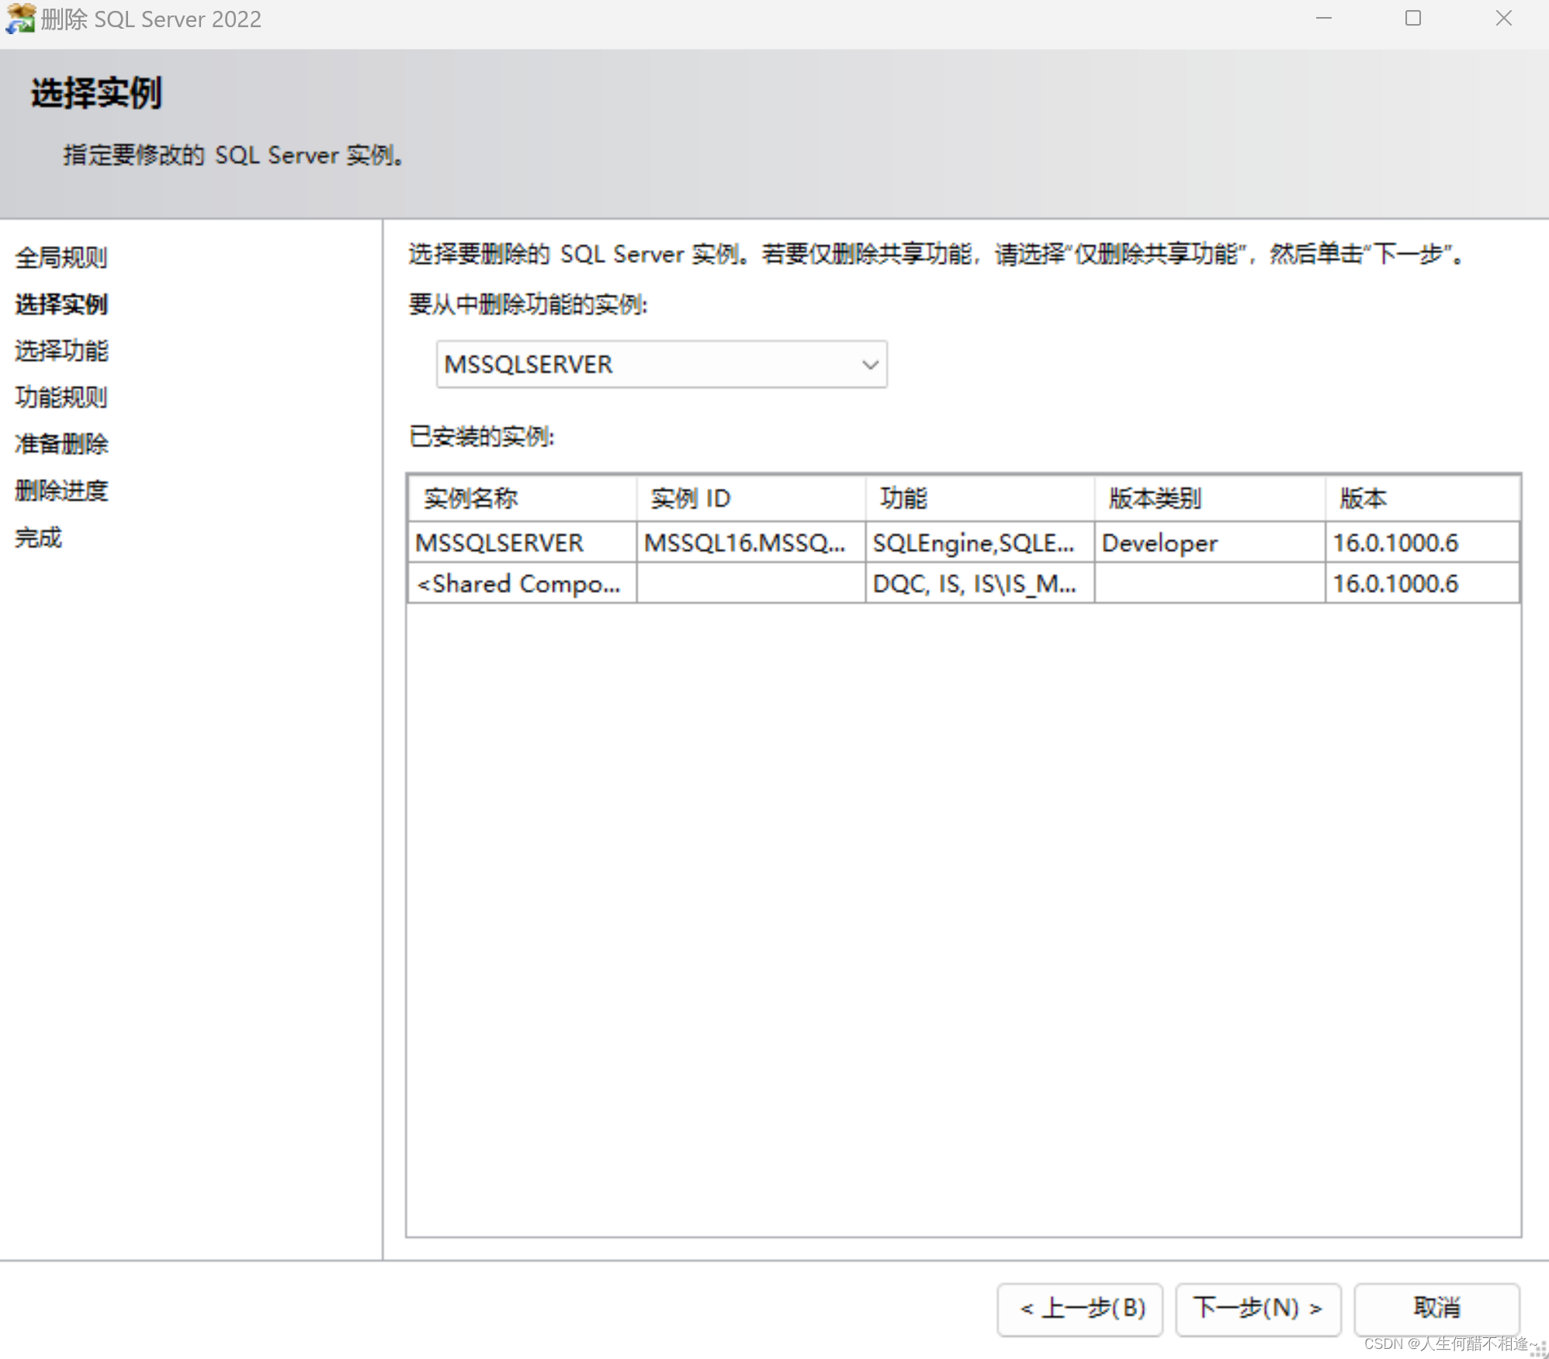The height and width of the screenshot is (1359, 1549).
Task: Click the 实例名称 column header
Action: 468,497
